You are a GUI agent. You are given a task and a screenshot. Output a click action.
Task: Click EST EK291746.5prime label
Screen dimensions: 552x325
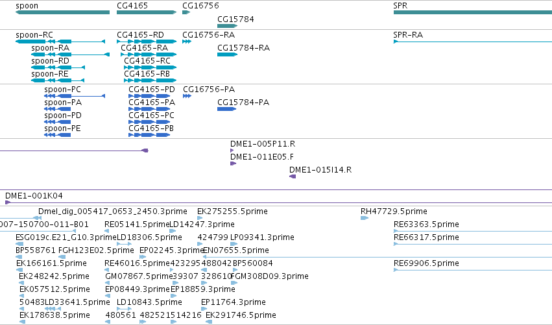click(241, 316)
